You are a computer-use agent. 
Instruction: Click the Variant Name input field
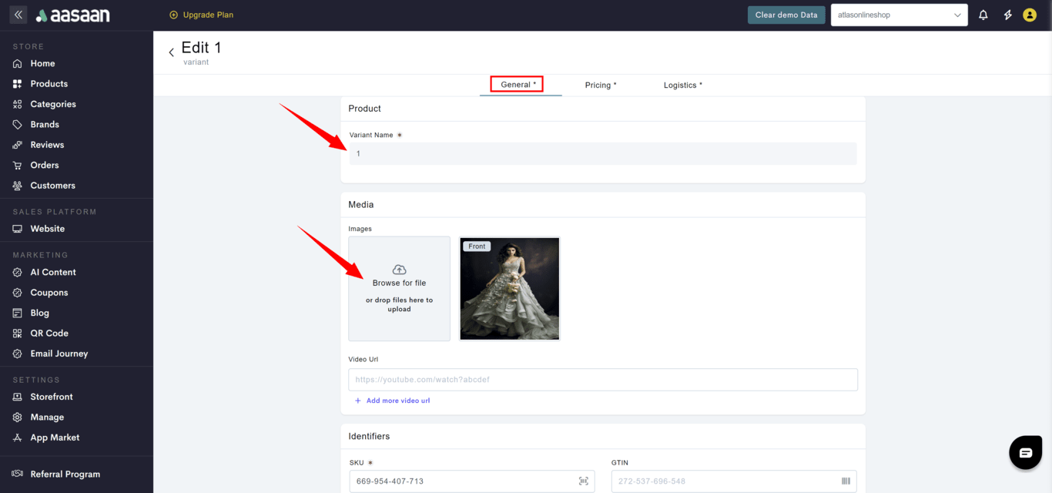(x=602, y=153)
